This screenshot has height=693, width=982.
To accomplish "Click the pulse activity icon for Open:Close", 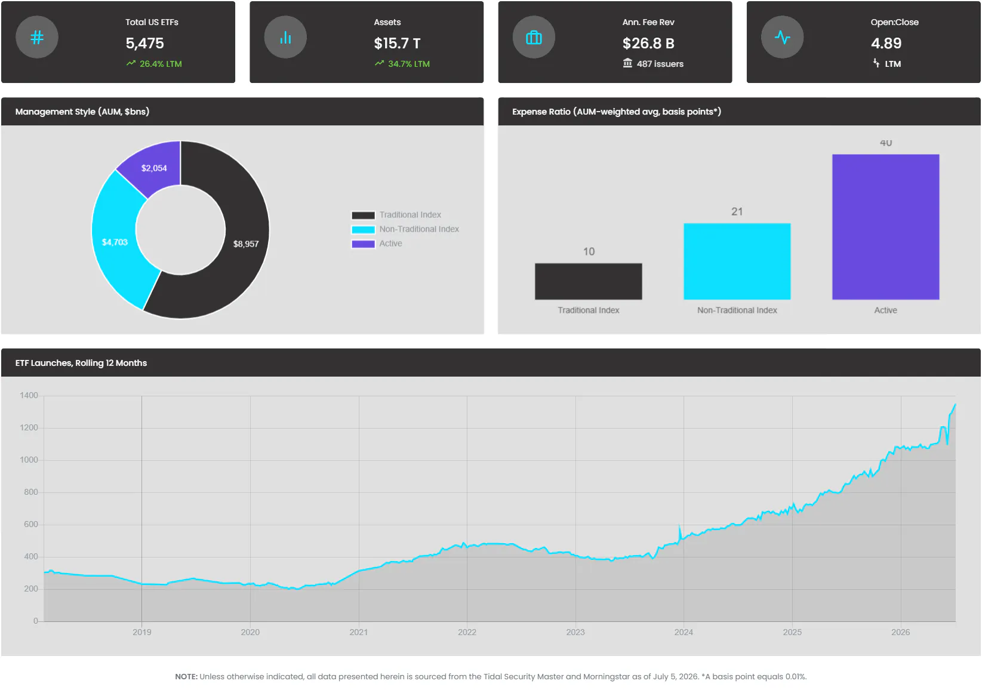I will point(782,38).
